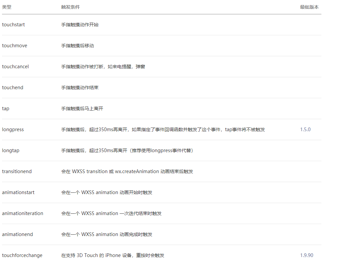Click description 动画完成时触发
The width and height of the screenshot is (349, 261).
pyautogui.click(x=107, y=234)
